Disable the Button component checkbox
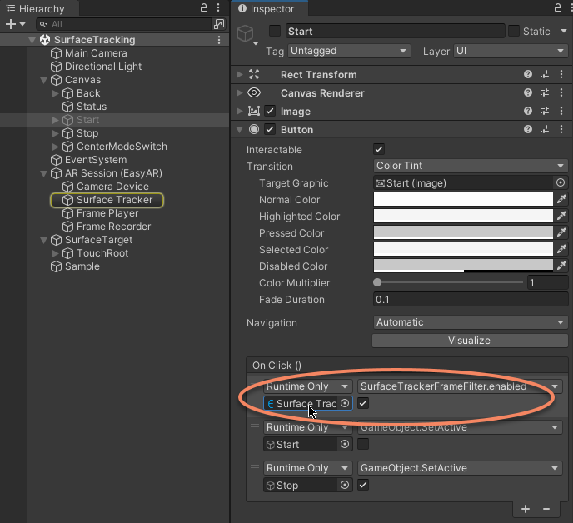 click(270, 130)
